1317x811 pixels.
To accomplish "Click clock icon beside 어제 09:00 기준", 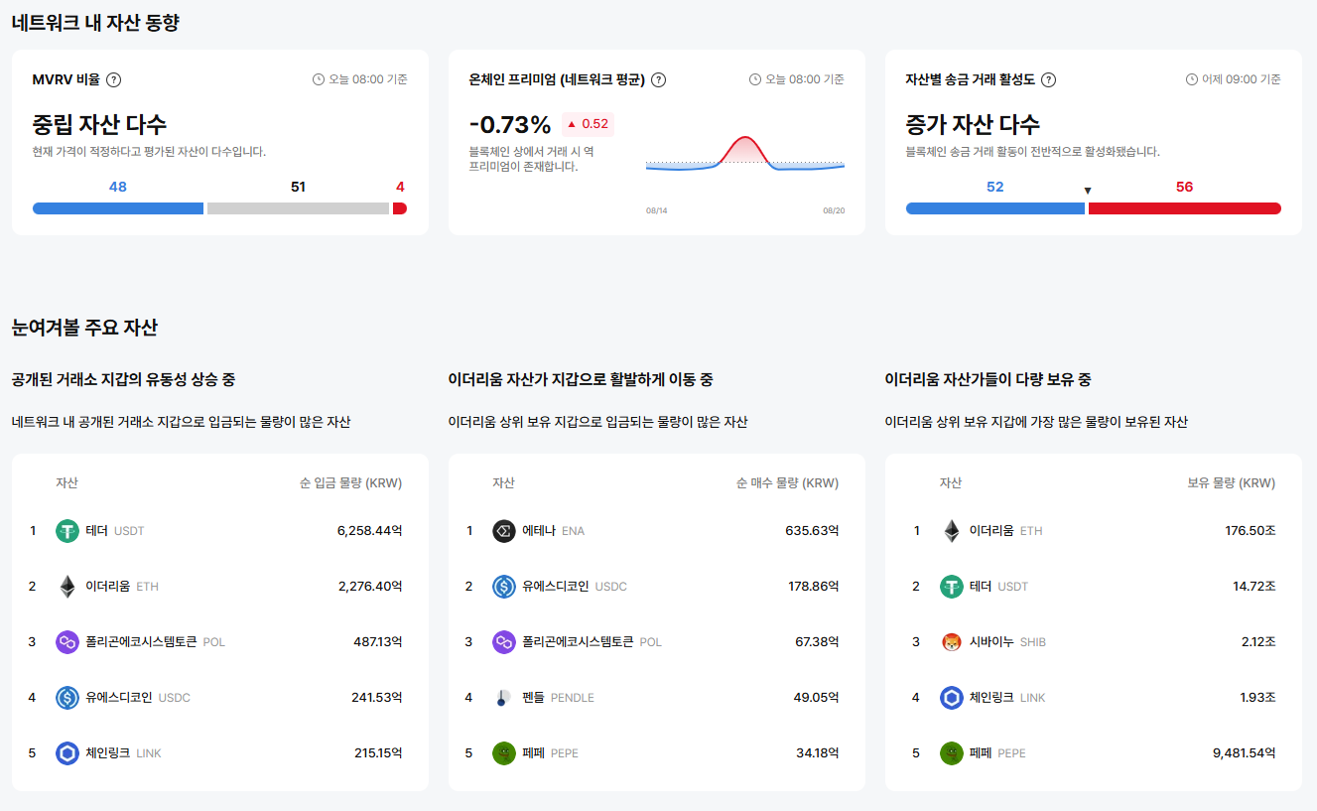I will (x=1191, y=79).
